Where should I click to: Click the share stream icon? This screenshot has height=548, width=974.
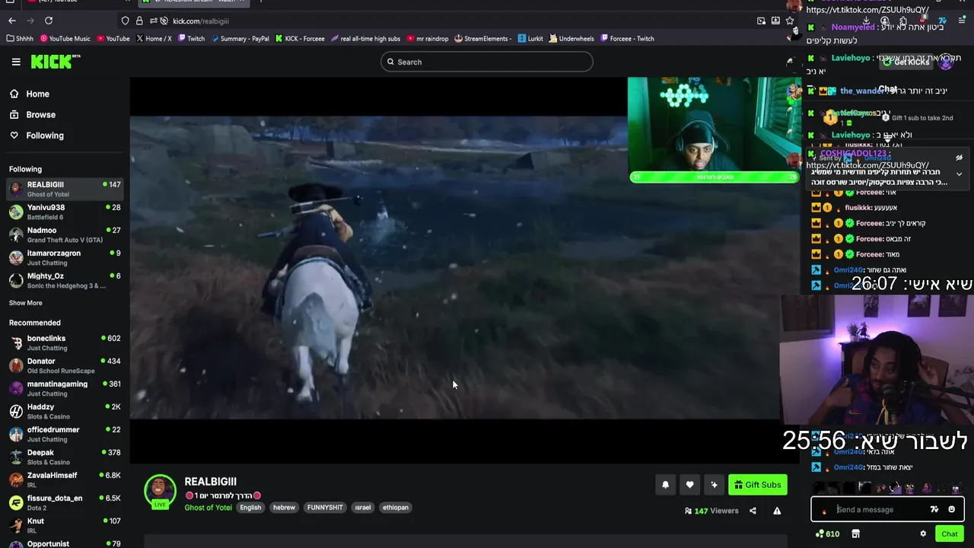(753, 511)
